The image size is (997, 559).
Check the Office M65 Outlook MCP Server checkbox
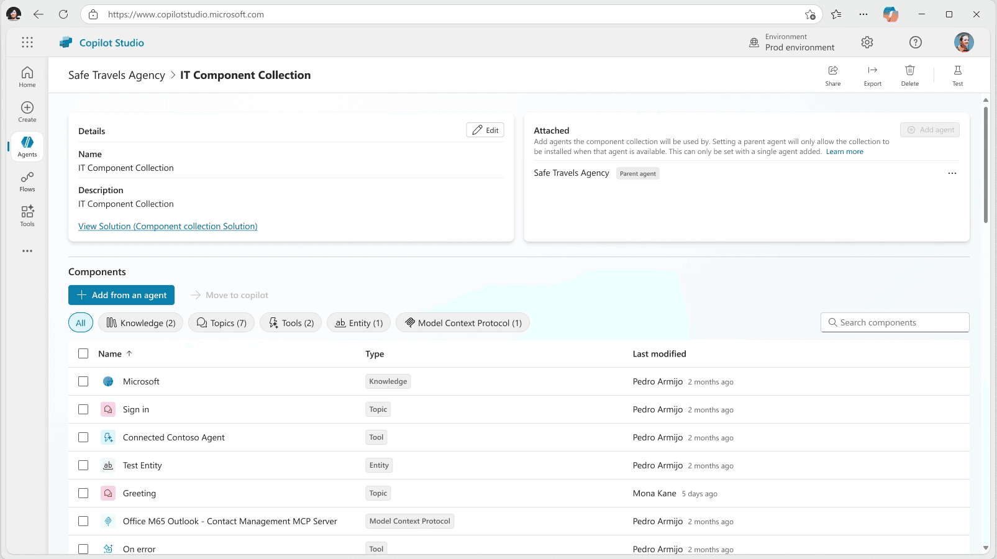[83, 521]
